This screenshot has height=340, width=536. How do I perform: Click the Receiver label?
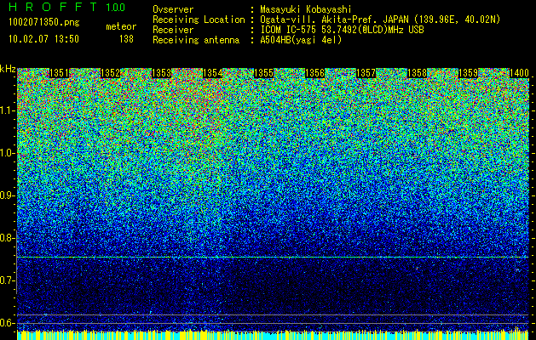pos(173,30)
